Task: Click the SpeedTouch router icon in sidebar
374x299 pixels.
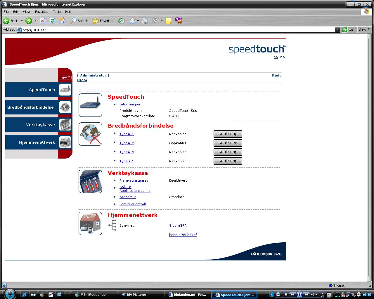Action: click(65, 90)
